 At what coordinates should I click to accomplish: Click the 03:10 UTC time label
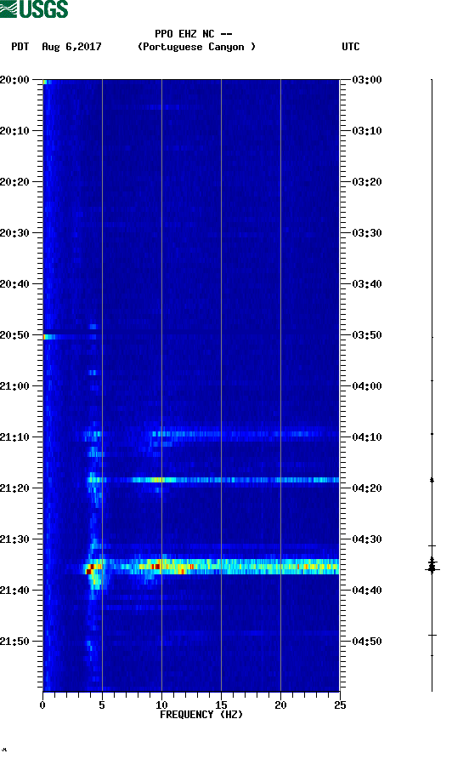click(x=367, y=131)
